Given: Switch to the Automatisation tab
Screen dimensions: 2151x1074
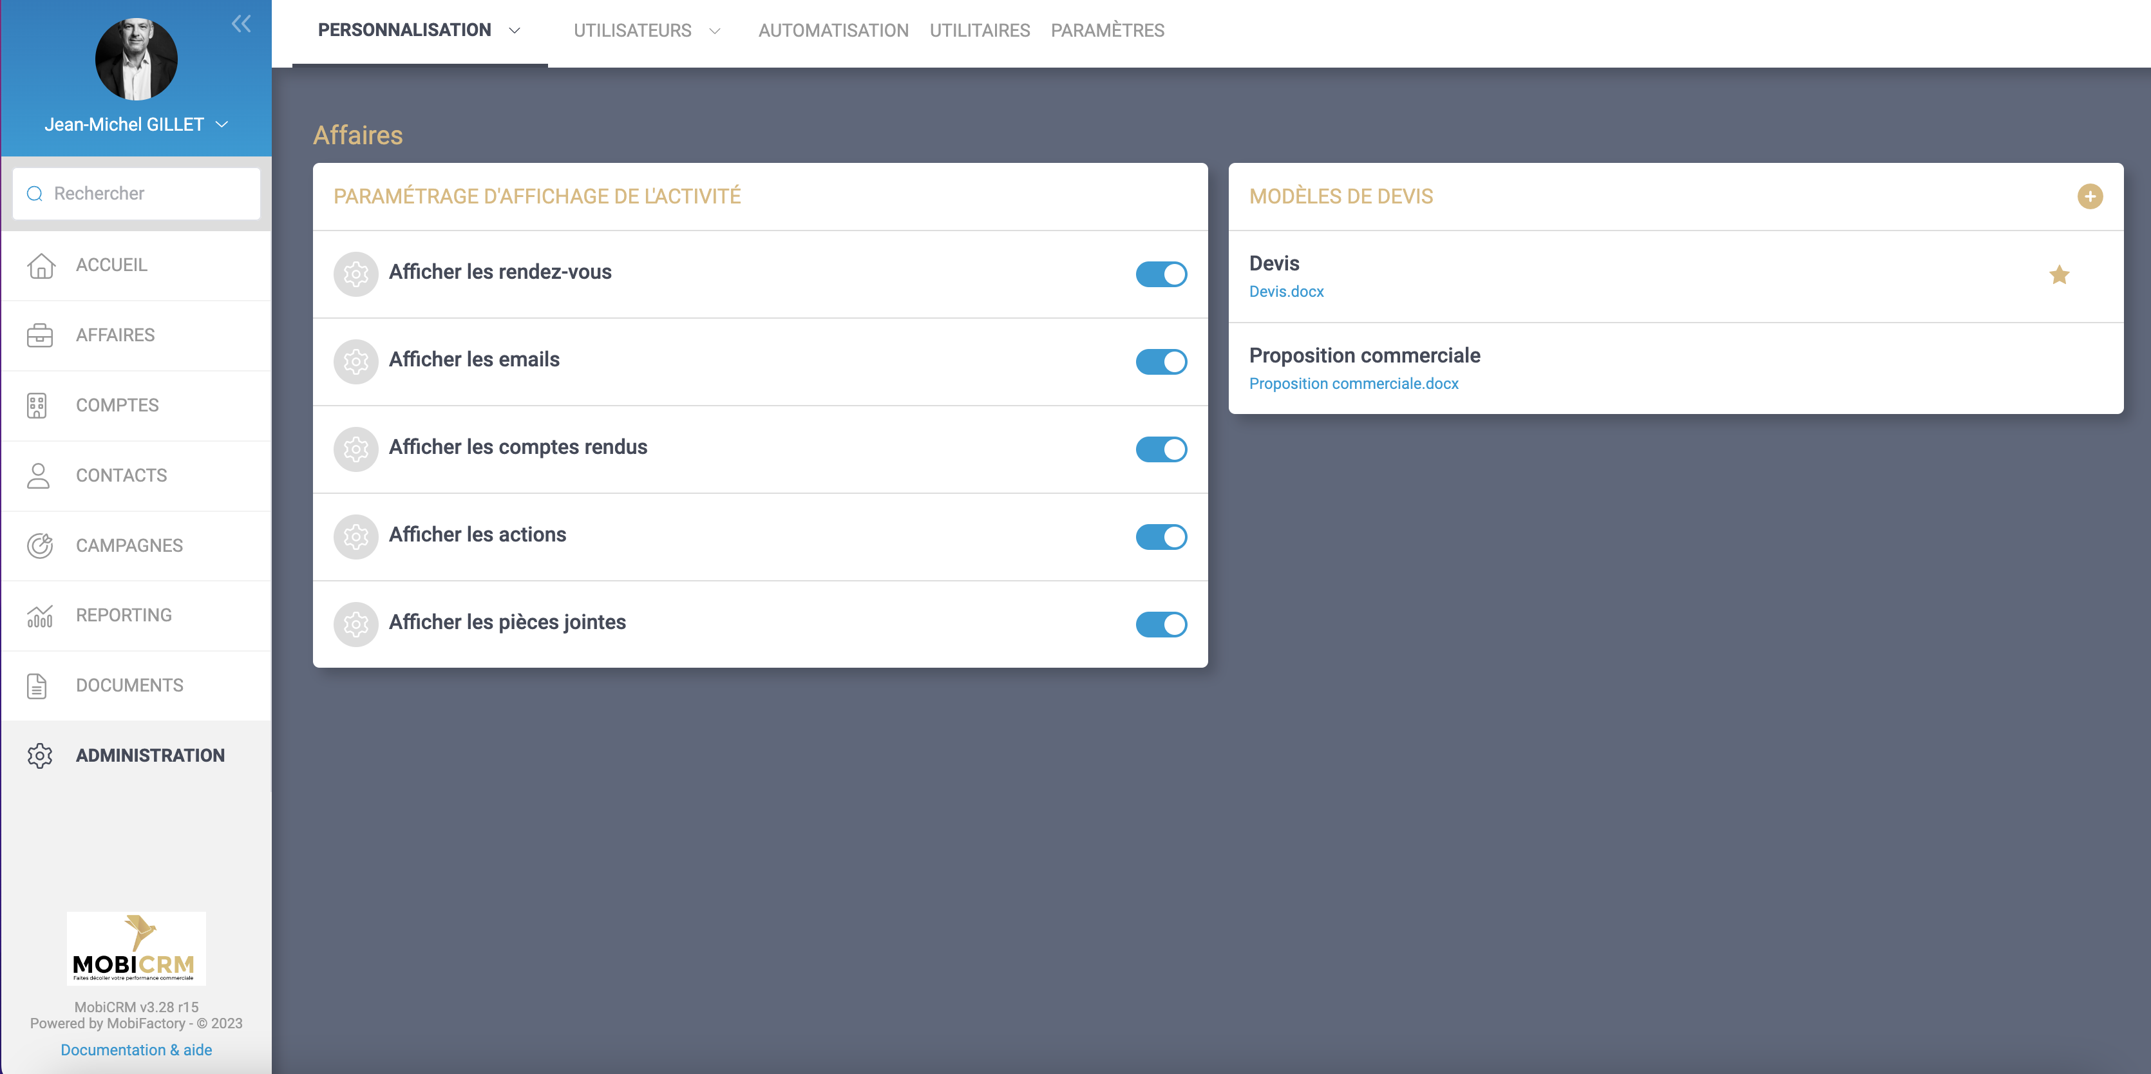Looking at the screenshot, I should point(833,31).
